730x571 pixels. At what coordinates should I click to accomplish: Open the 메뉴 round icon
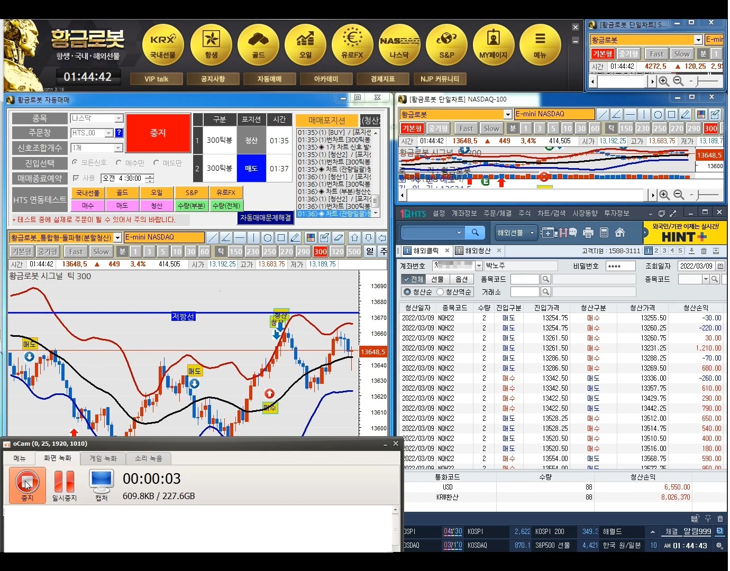click(x=540, y=45)
